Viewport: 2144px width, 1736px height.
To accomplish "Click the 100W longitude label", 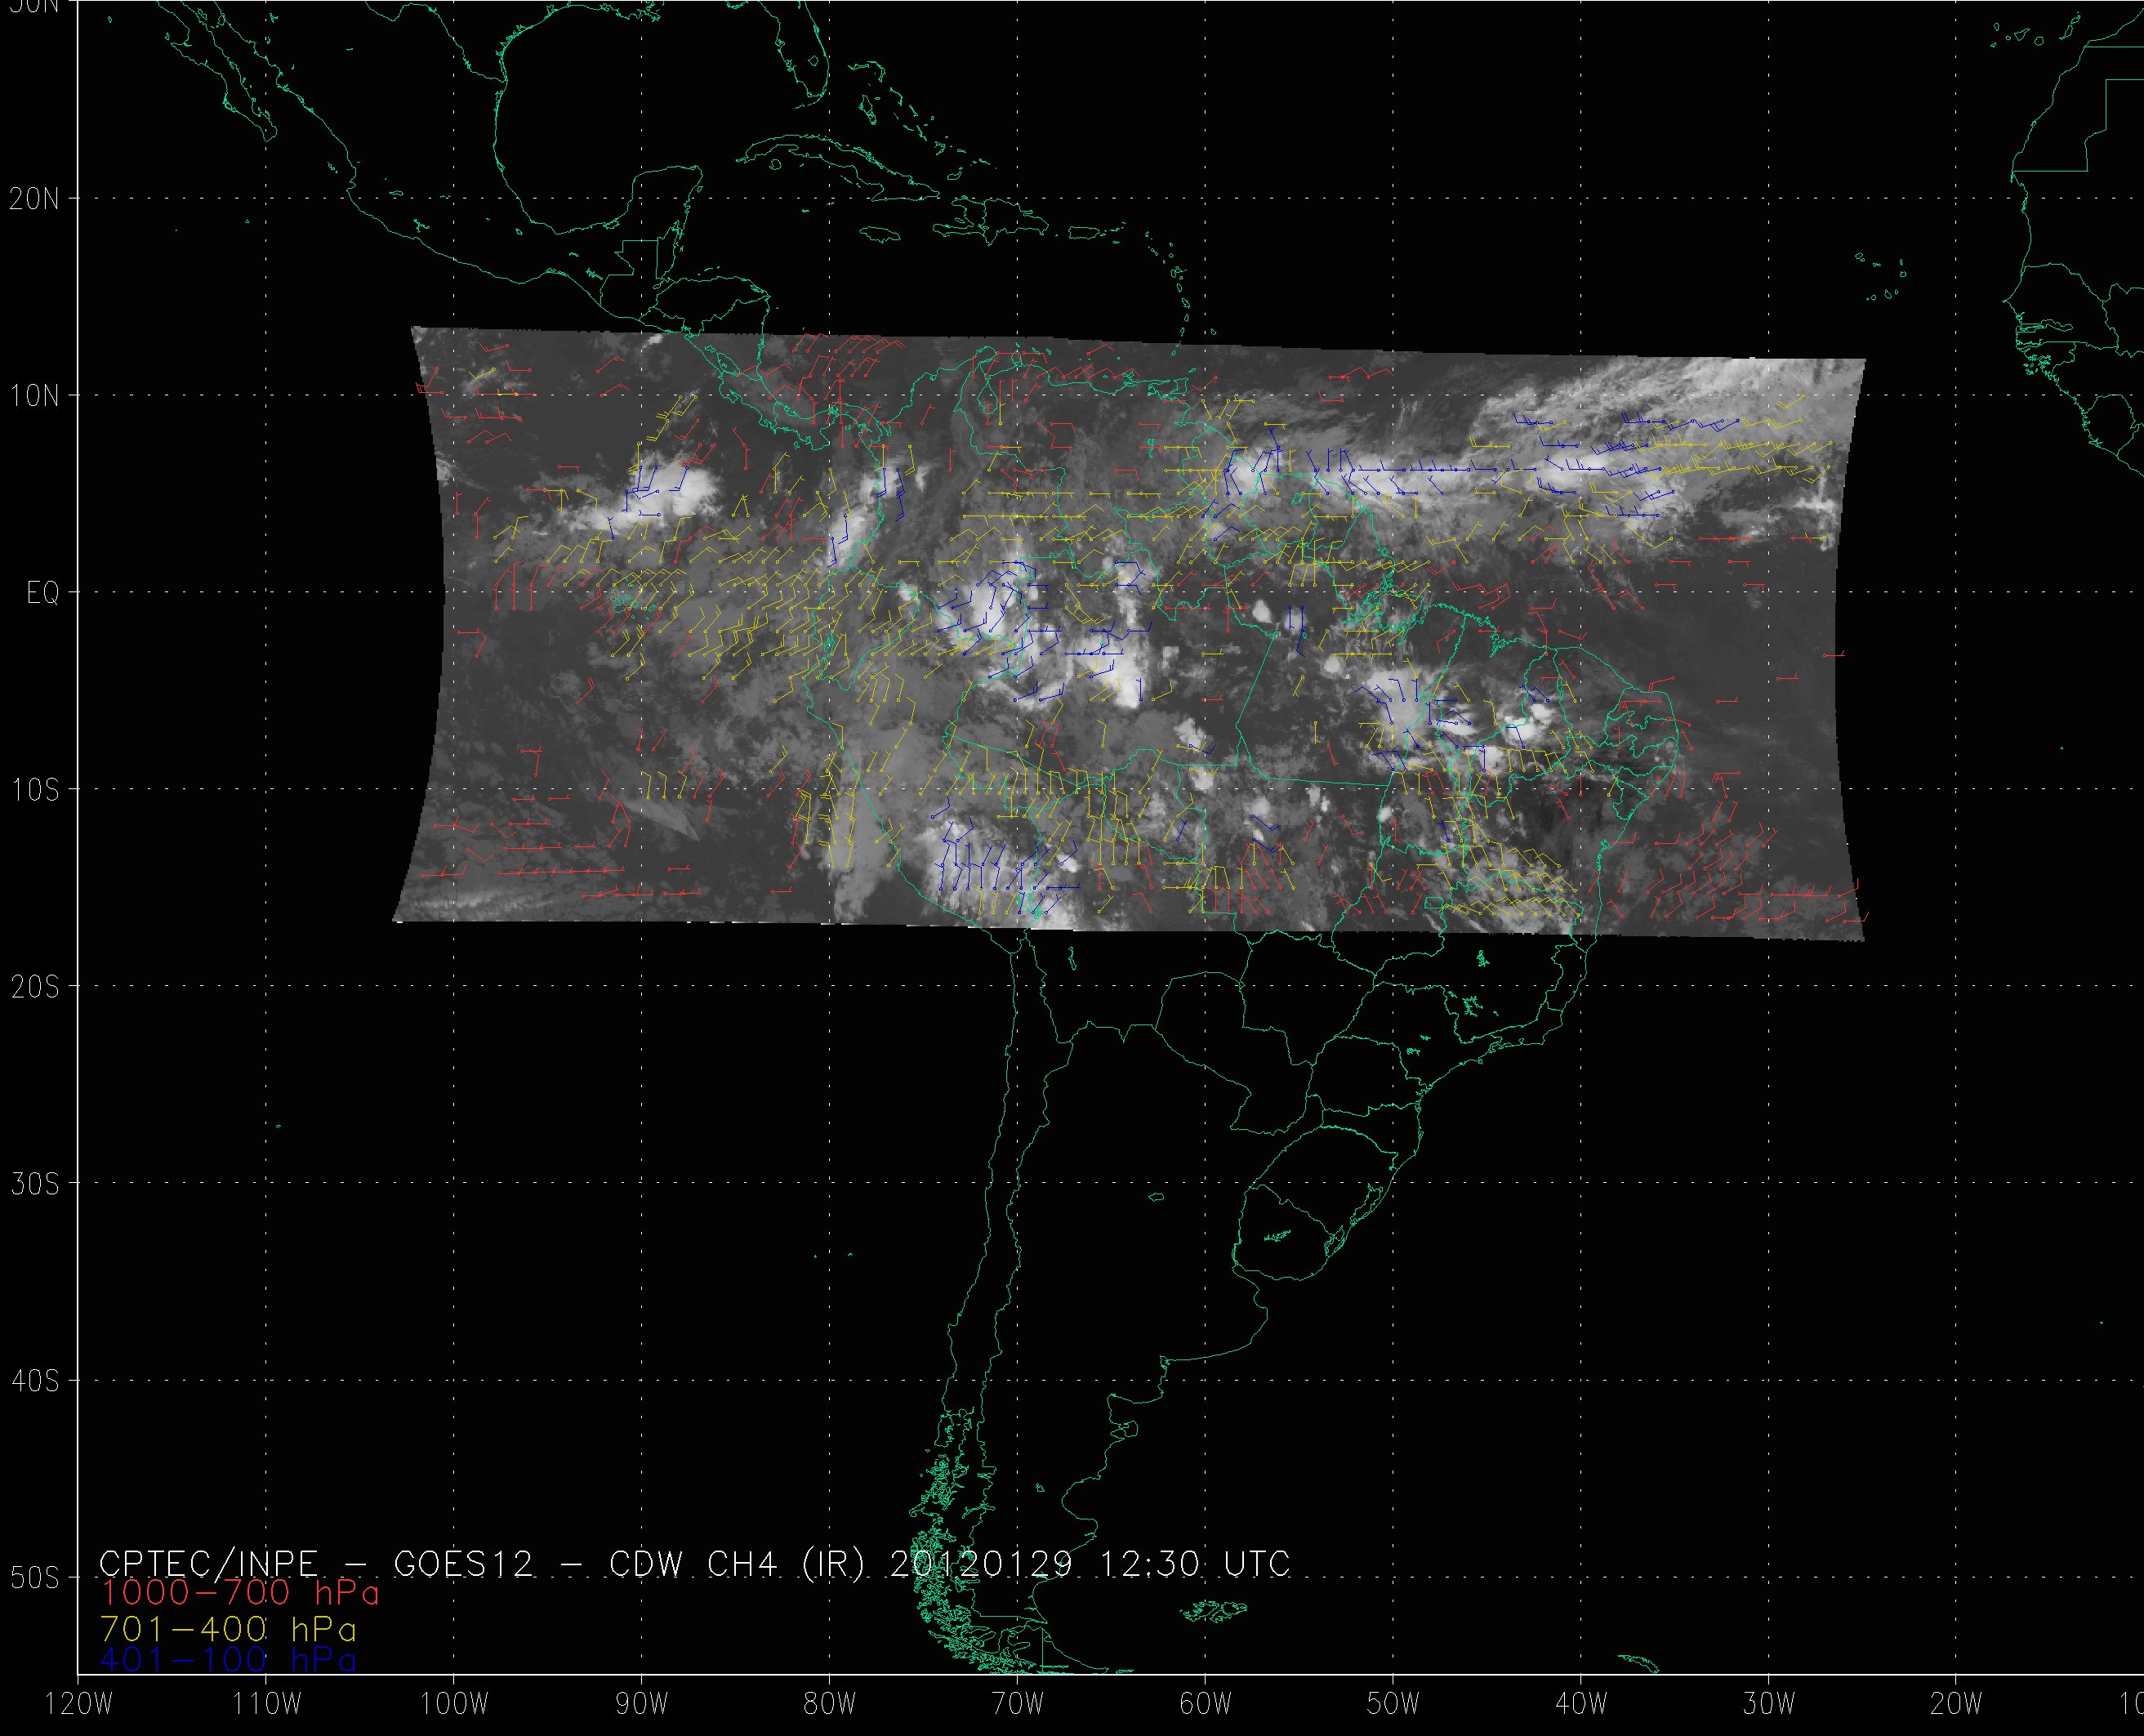I will click(x=454, y=1704).
